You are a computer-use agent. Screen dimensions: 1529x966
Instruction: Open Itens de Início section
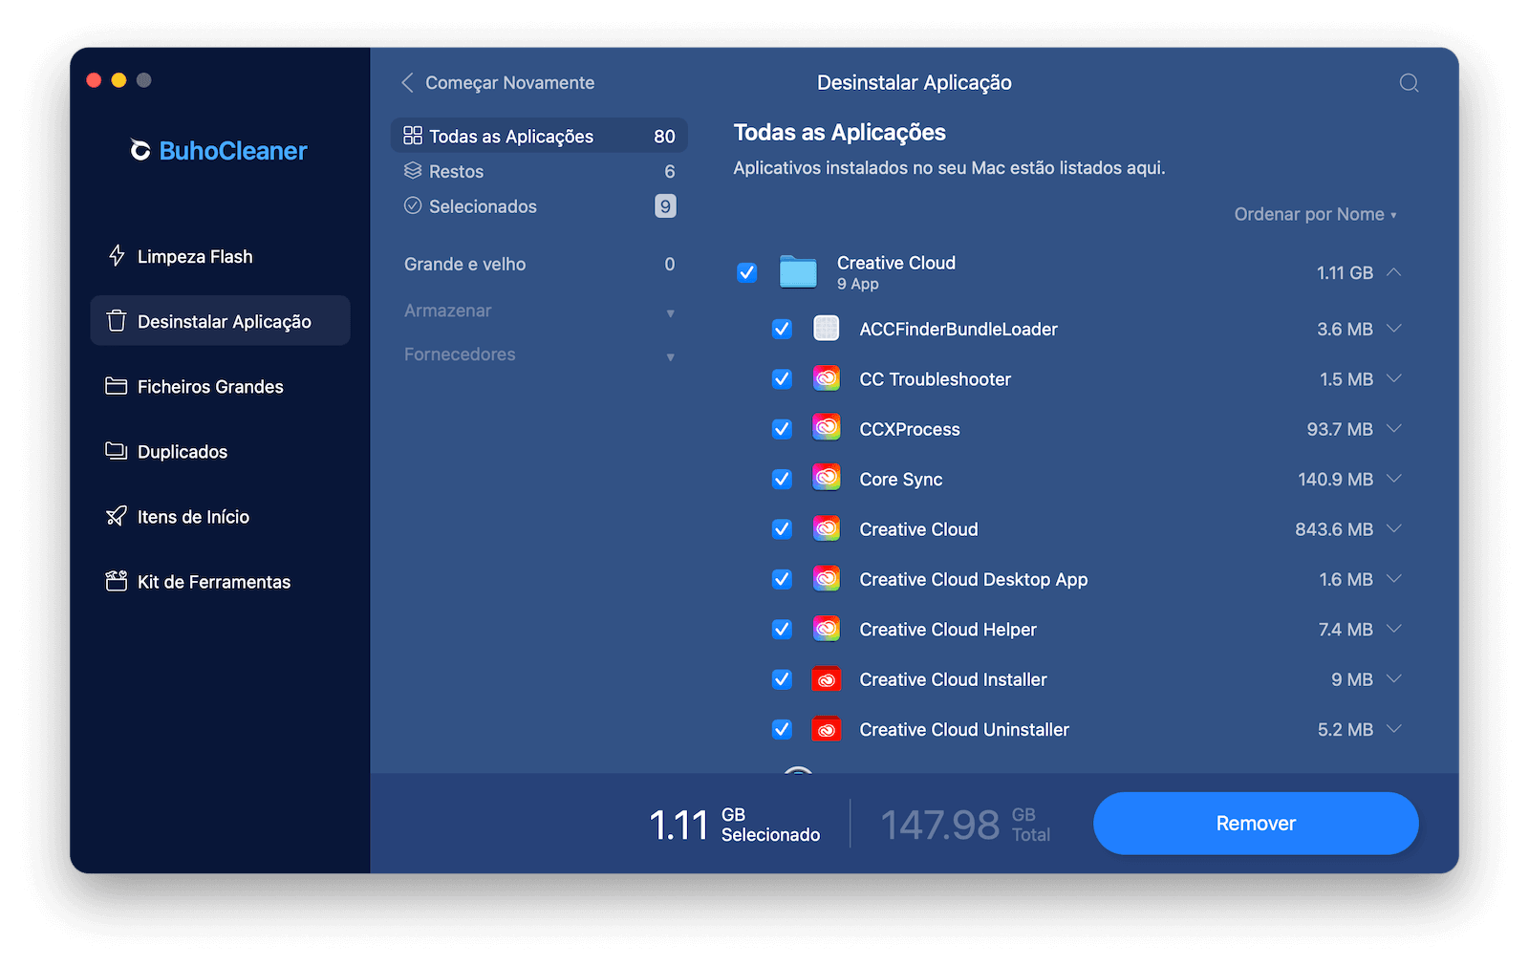coord(220,516)
